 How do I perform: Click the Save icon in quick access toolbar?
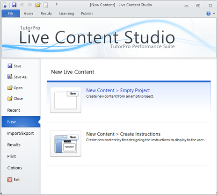click(14, 5)
